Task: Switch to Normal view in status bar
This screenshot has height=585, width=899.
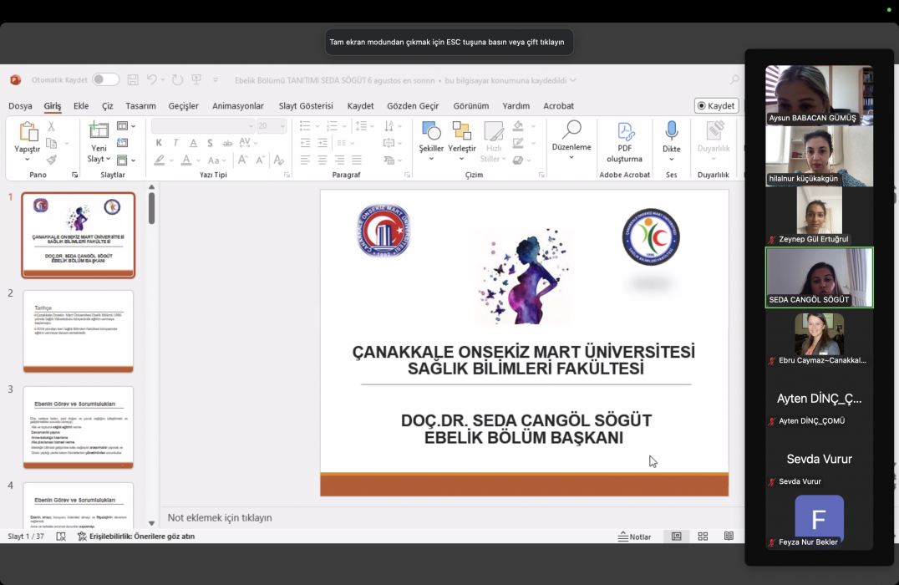Action: coord(677,537)
